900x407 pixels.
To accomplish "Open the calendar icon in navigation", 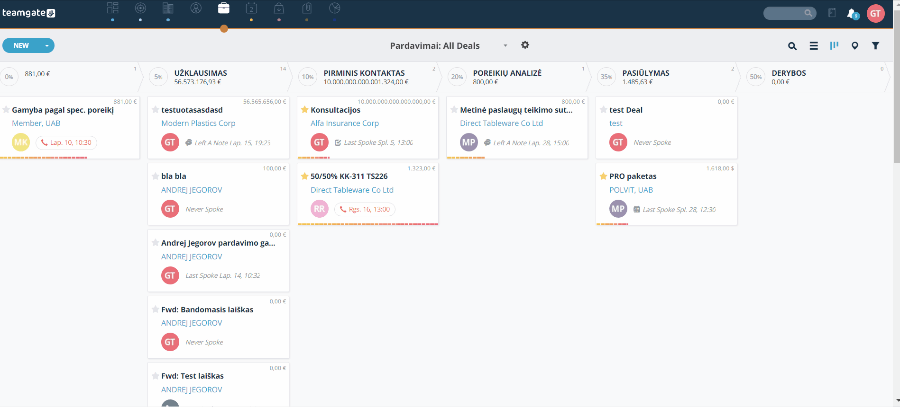I will (251, 8).
